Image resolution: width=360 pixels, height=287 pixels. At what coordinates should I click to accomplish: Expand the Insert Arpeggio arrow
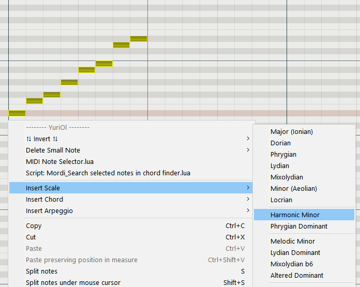(248, 210)
